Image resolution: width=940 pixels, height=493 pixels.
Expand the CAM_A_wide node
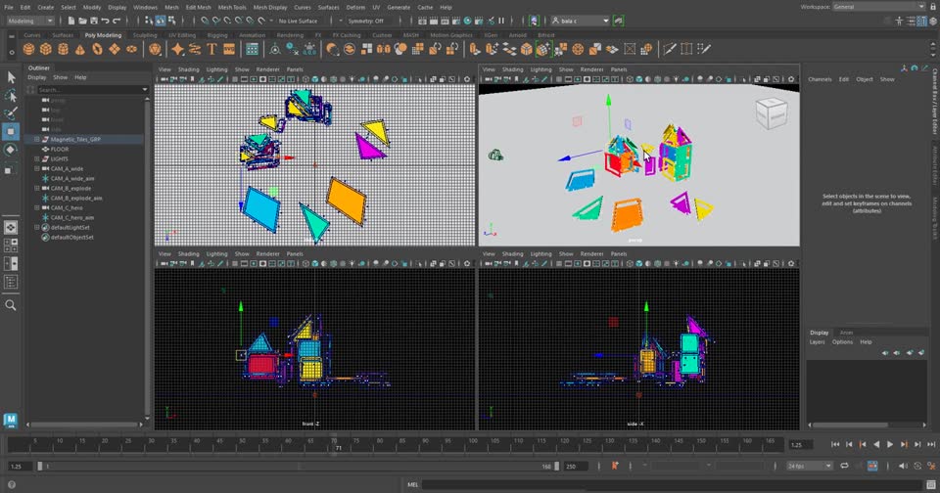(x=37, y=168)
